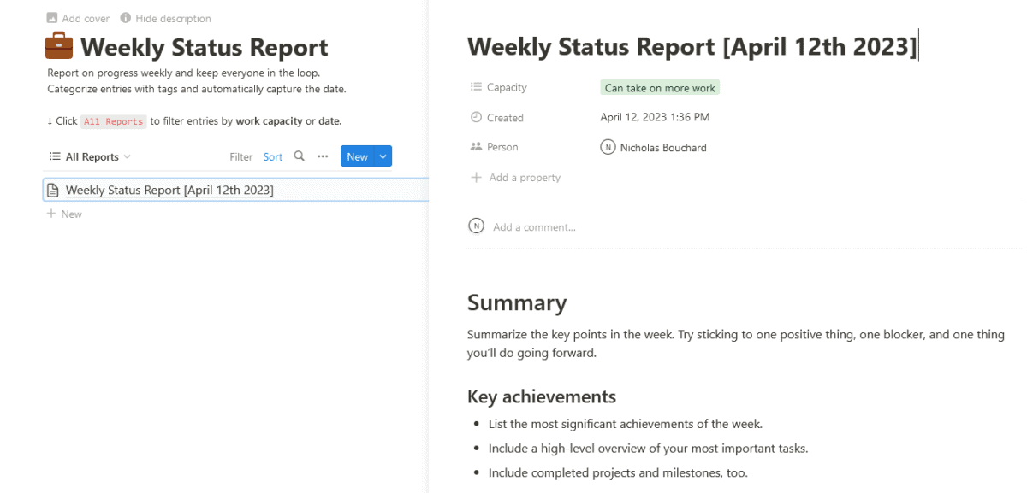Change the Can take on more work tag
1027x493 pixels.
click(659, 87)
